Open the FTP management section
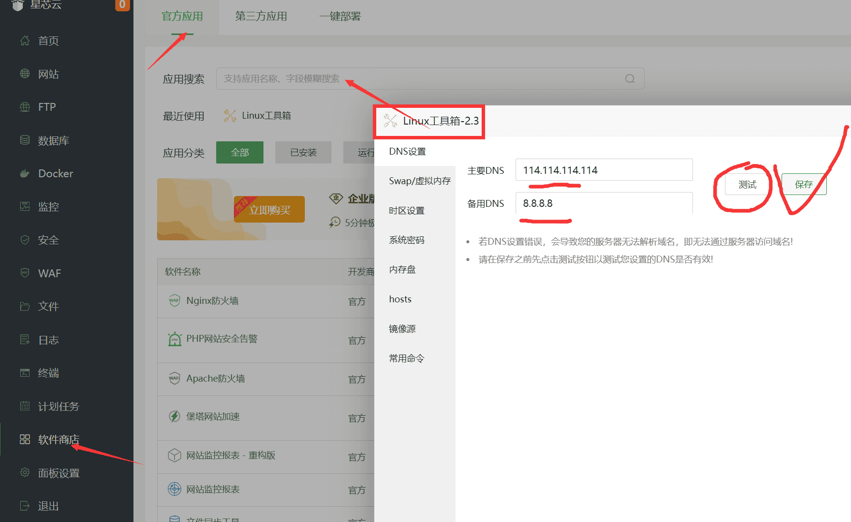The height and width of the screenshot is (522, 851). (46, 107)
